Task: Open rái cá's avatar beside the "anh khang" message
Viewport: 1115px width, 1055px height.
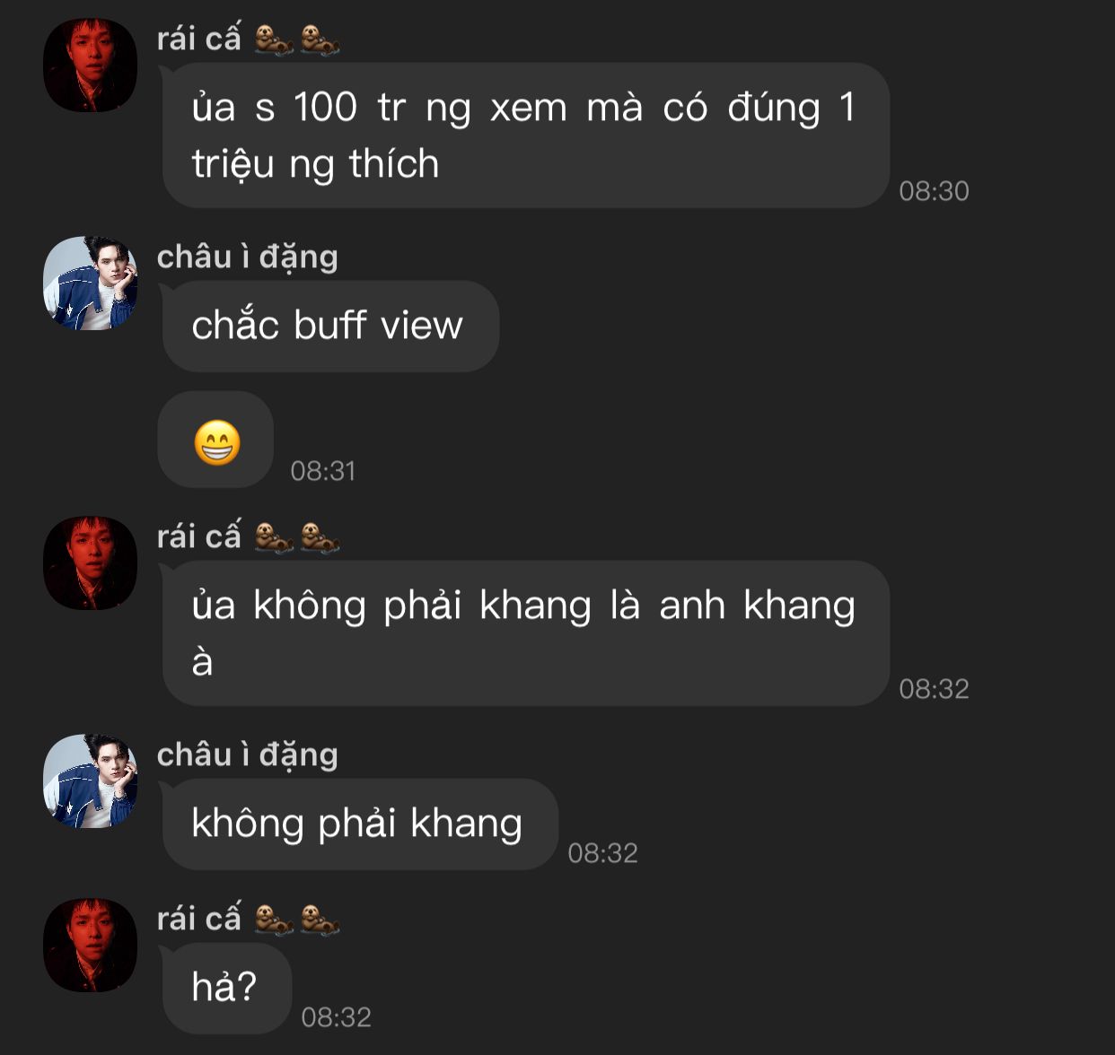Action: [90, 563]
